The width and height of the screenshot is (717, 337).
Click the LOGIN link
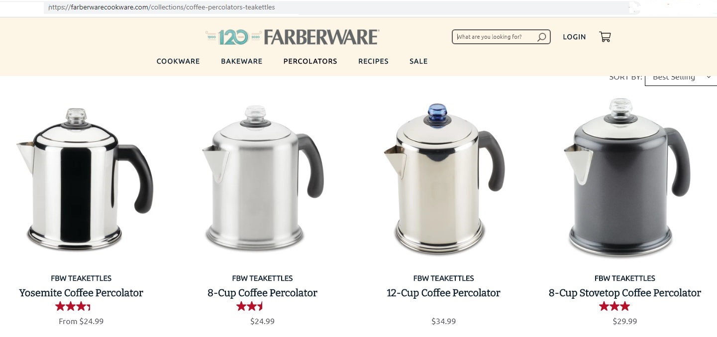coord(574,37)
